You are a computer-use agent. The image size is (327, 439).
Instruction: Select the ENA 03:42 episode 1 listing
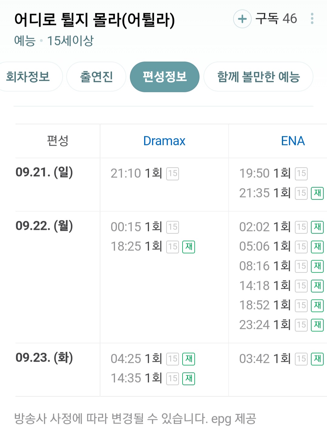(x=265, y=359)
